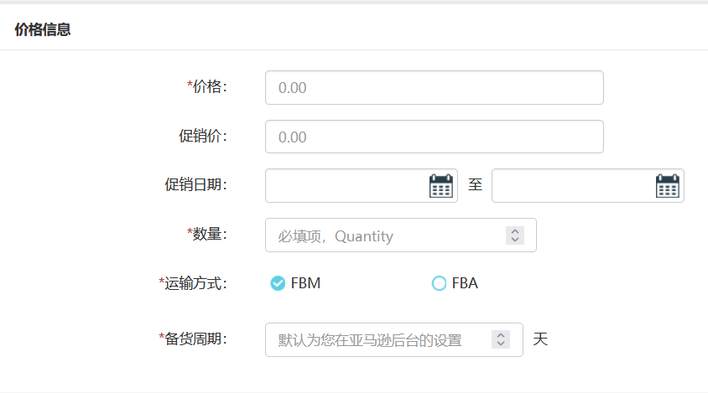The width and height of the screenshot is (708, 393).
Task: Click the 促销日期 field label
Action: tap(195, 184)
